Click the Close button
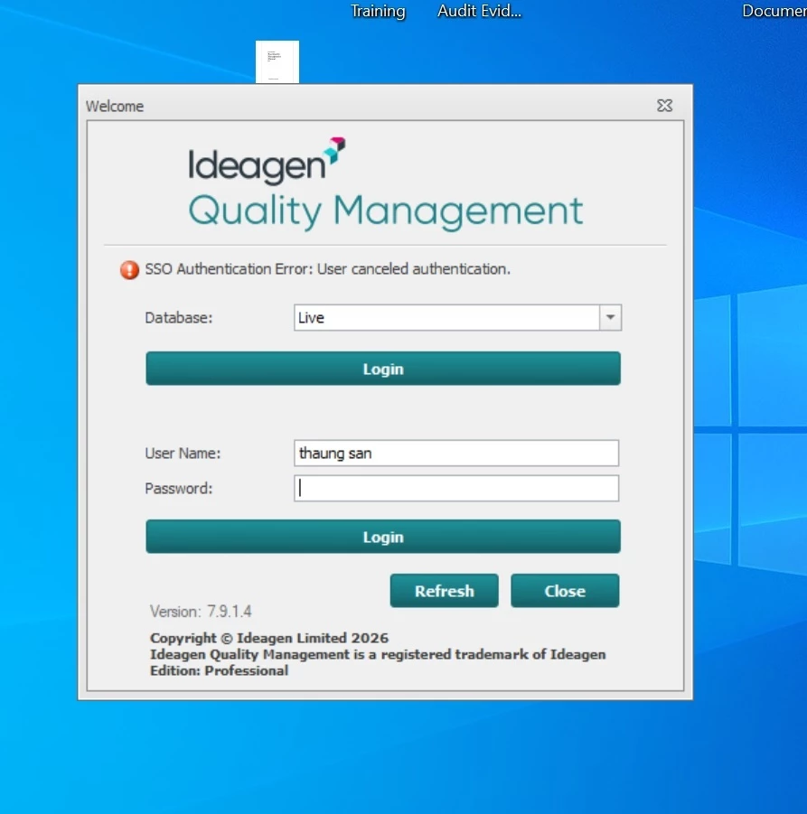The width and height of the screenshot is (807, 814). coord(565,591)
